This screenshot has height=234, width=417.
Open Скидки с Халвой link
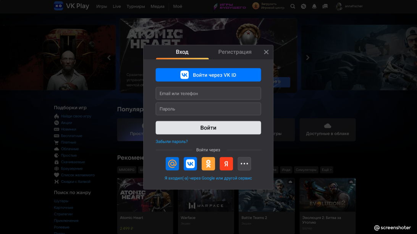pos(76,182)
